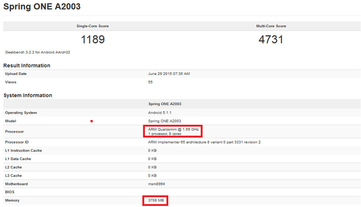Image resolution: width=361 pixels, height=207 pixels.
Task: Click the BIOS row label
Action: coord(10,192)
